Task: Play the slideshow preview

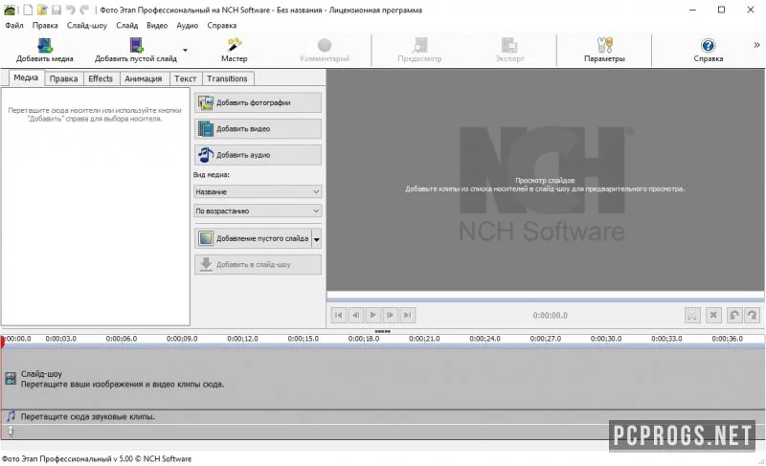Action: point(372,315)
